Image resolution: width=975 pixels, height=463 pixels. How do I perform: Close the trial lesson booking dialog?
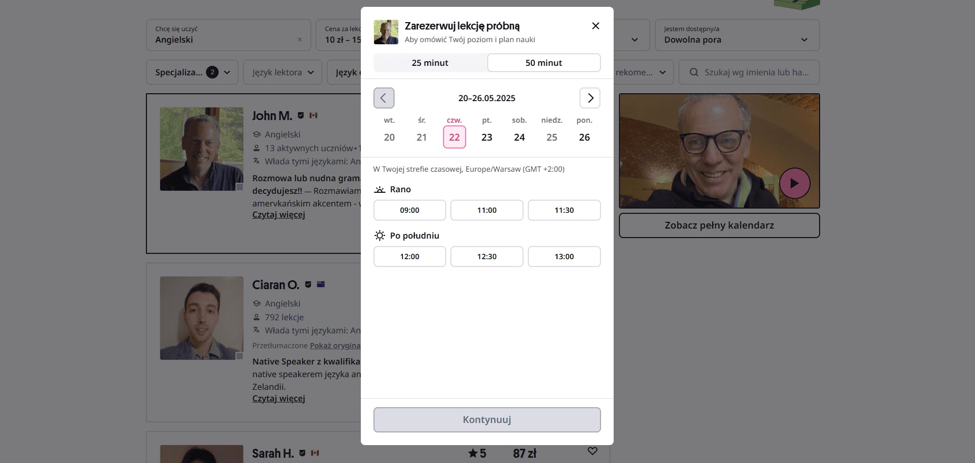(x=596, y=26)
